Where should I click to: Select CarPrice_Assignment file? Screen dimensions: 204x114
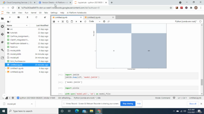click(x=27, y=36)
